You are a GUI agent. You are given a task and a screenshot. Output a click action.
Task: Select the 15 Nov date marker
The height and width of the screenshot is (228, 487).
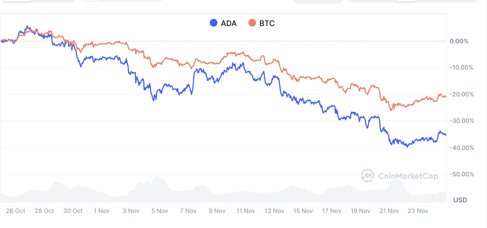coord(303,211)
